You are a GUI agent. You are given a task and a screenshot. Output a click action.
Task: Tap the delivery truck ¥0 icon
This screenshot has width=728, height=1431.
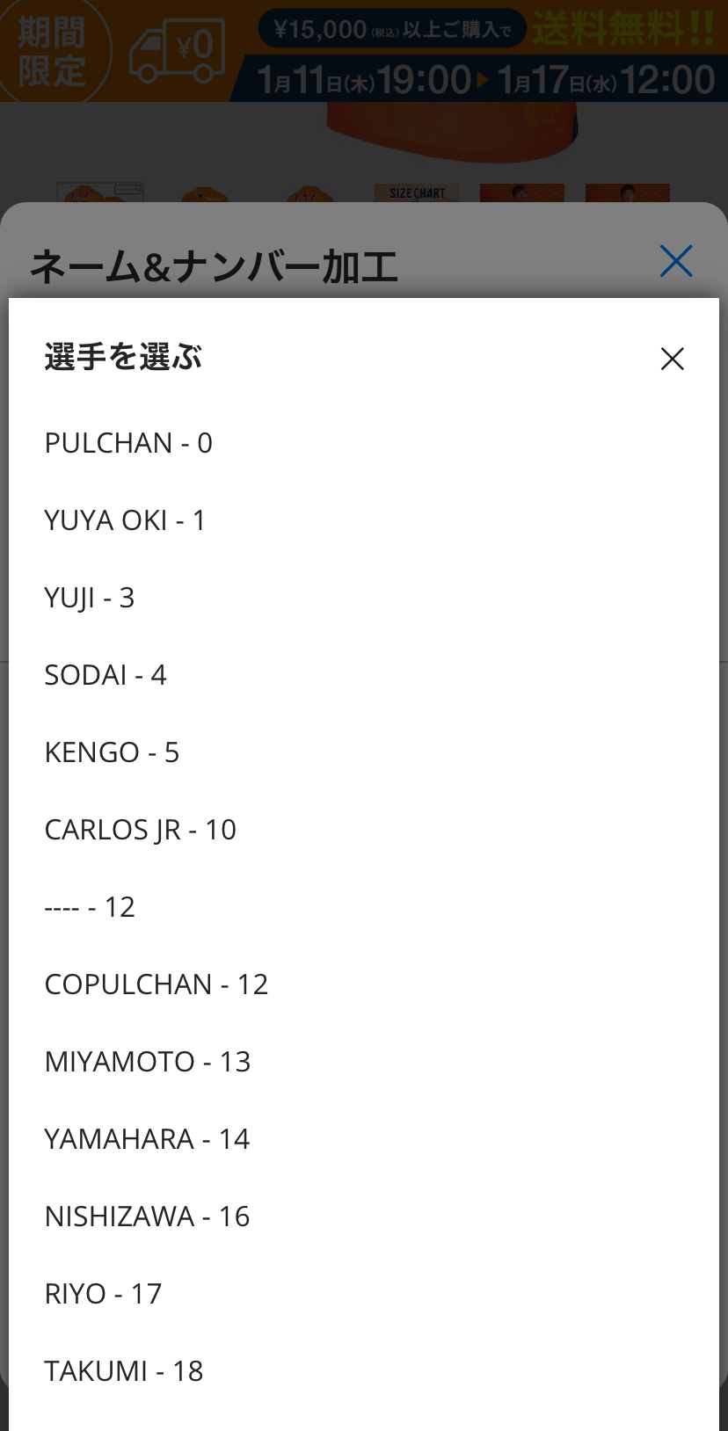point(178,51)
